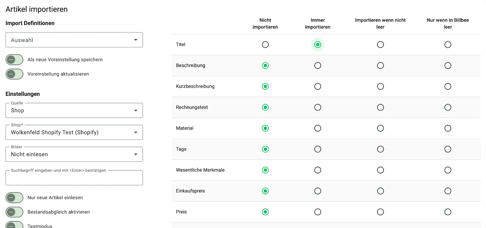
Task: Enable Nur neue Artikel einlesen switch
Action: pyautogui.click(x=15, y=198)
